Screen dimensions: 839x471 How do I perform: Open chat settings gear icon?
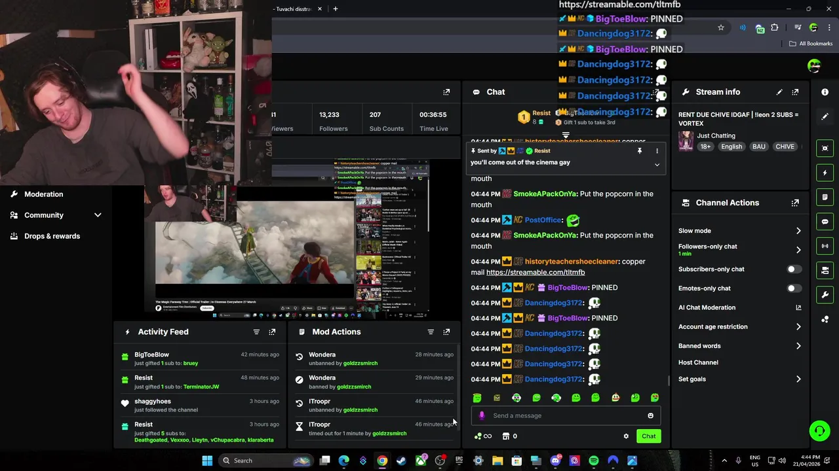(x=626, y=436)
